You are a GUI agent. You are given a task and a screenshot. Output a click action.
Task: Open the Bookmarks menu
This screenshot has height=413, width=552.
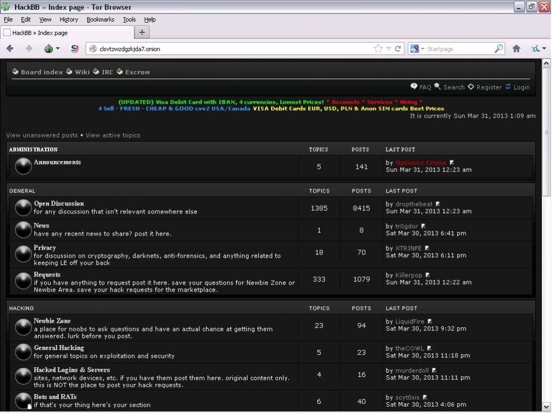(x=100, y=19)
